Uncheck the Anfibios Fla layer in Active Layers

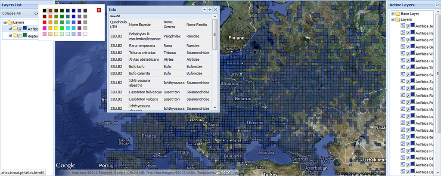point(408,33)
